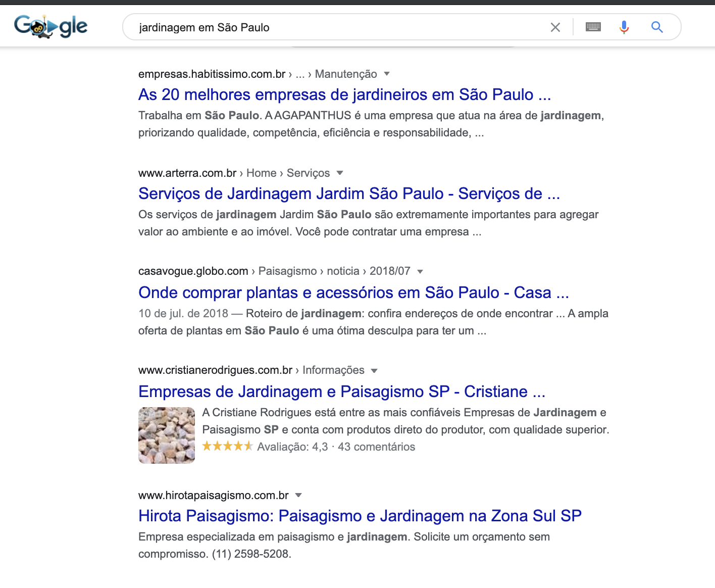Expand the arterra.com.br result dropdown arrow
The image size is (715, 588).
340,173
